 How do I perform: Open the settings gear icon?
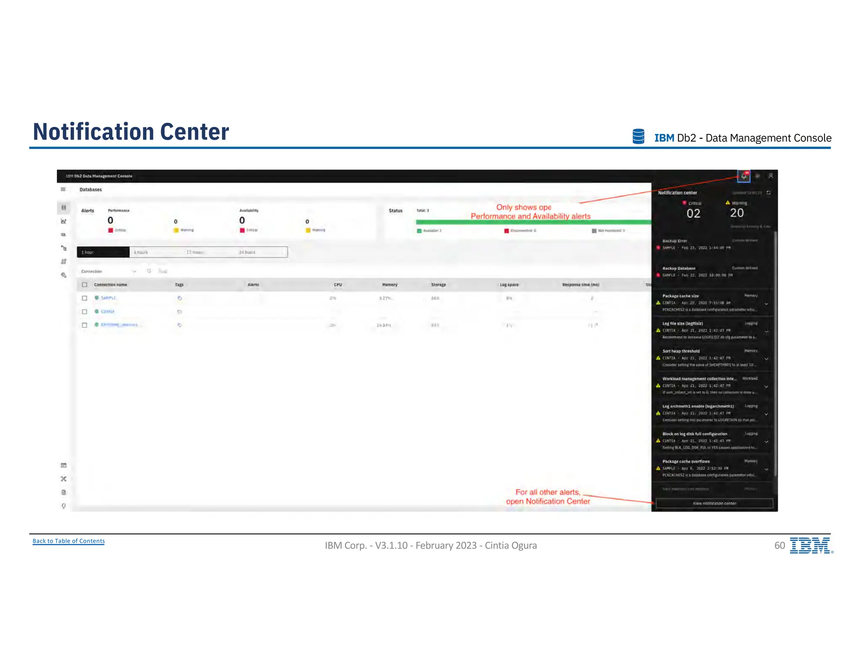[x=758, y=176]
